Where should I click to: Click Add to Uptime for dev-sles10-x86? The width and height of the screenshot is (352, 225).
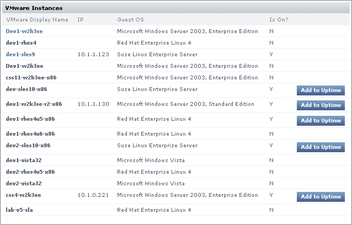321,90
